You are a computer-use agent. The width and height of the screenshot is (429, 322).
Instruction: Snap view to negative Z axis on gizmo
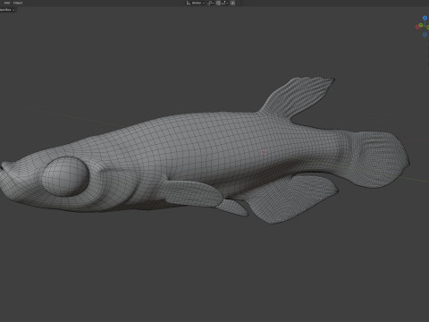tap(425, 35)
